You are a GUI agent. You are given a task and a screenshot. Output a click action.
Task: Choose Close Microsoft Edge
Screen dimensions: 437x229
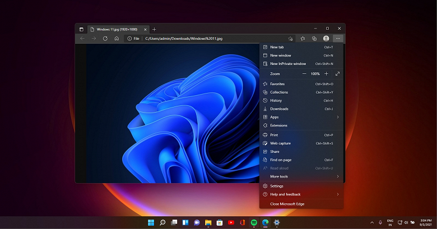point(287,204)
